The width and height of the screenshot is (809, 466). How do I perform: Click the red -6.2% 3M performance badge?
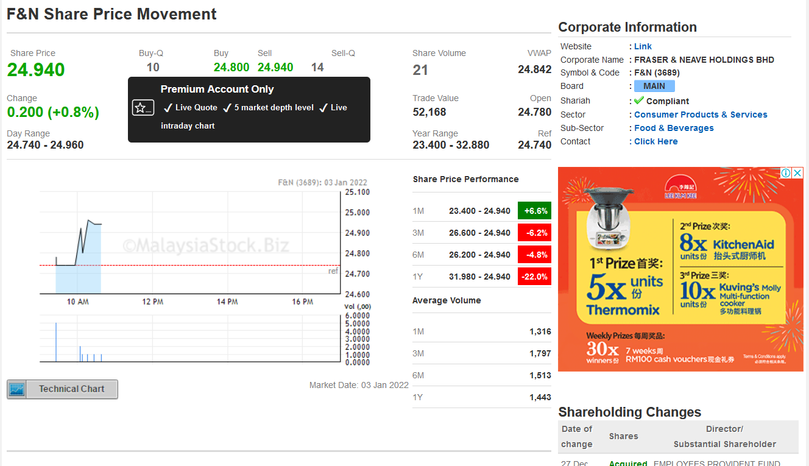(x=534, y=232)
